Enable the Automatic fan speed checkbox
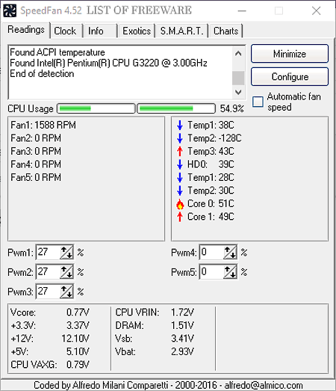The height and width of the screenshot is (391, 336). (258, 102)
